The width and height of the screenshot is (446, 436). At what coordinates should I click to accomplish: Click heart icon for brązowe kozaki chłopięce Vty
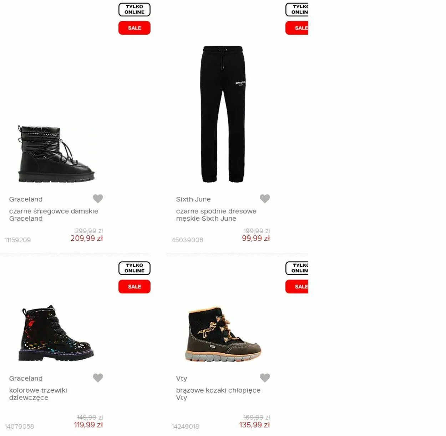pyautogui.click(x=265, y=378)
